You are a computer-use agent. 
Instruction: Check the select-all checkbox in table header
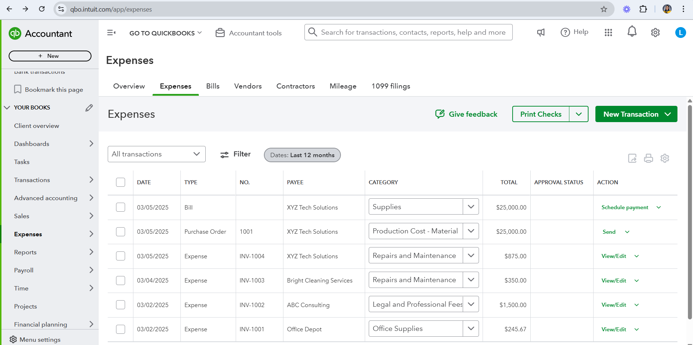click(x=120, y=182)
